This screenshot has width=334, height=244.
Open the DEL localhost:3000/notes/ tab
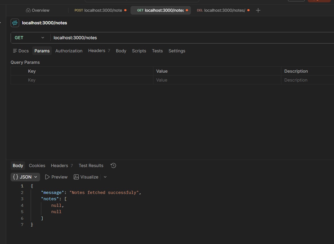(x=223, y=10)
